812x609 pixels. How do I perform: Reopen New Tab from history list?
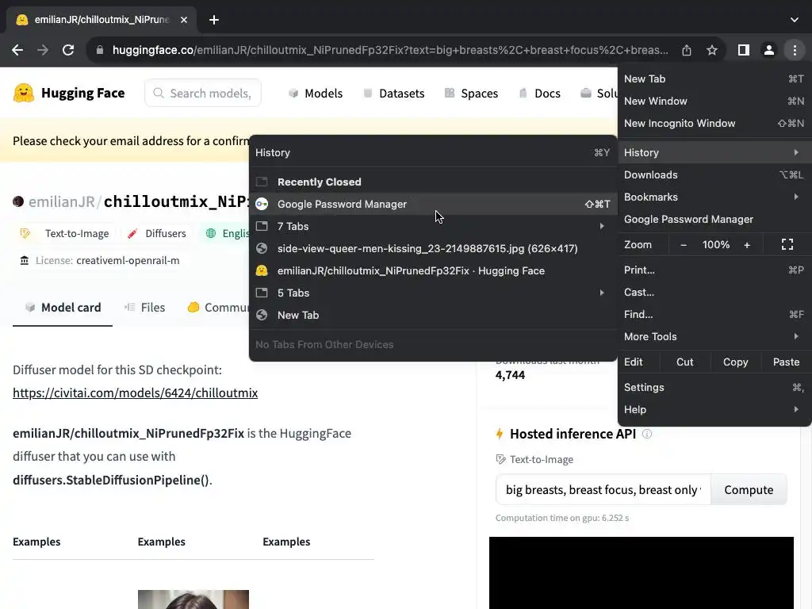point(433,316)
